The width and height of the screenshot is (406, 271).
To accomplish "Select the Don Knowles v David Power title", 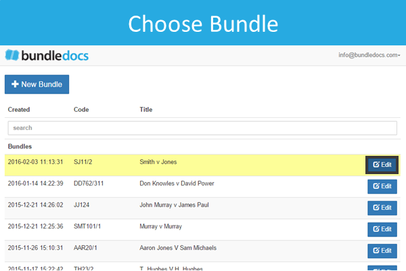I will coord(177,184).
